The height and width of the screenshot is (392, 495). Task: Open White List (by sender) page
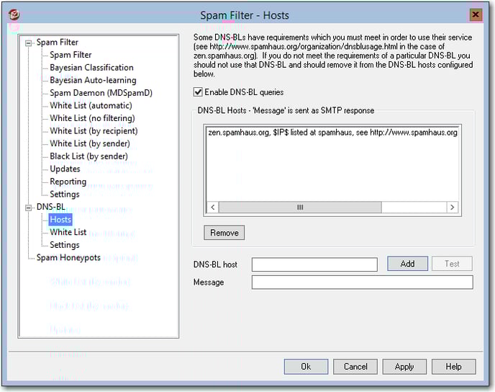[90, 143]
